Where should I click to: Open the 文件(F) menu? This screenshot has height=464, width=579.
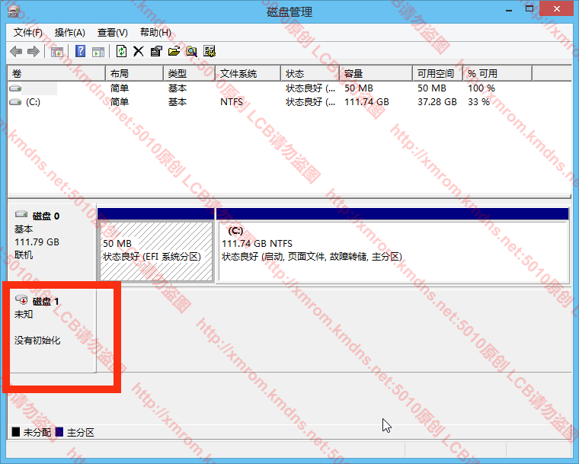tap(28, 33)
